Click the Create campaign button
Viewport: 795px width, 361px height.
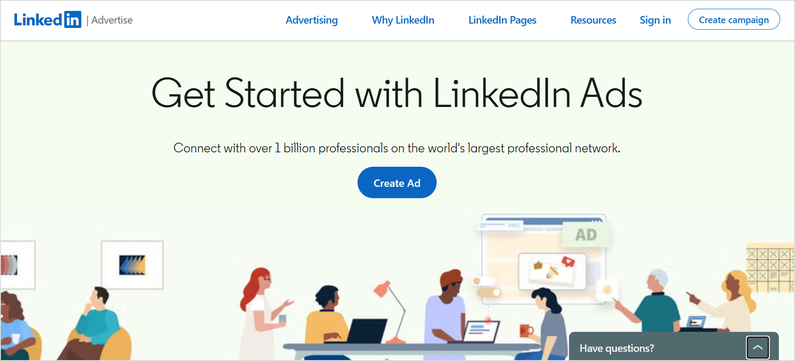pos(734,20)
